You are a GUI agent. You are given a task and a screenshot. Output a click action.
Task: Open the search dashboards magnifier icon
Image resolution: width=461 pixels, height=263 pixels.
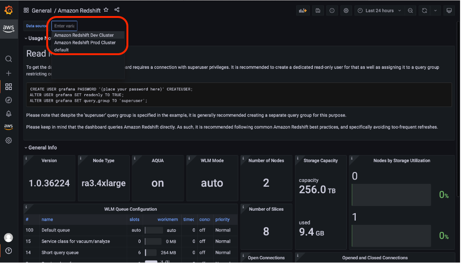[8, 59]
